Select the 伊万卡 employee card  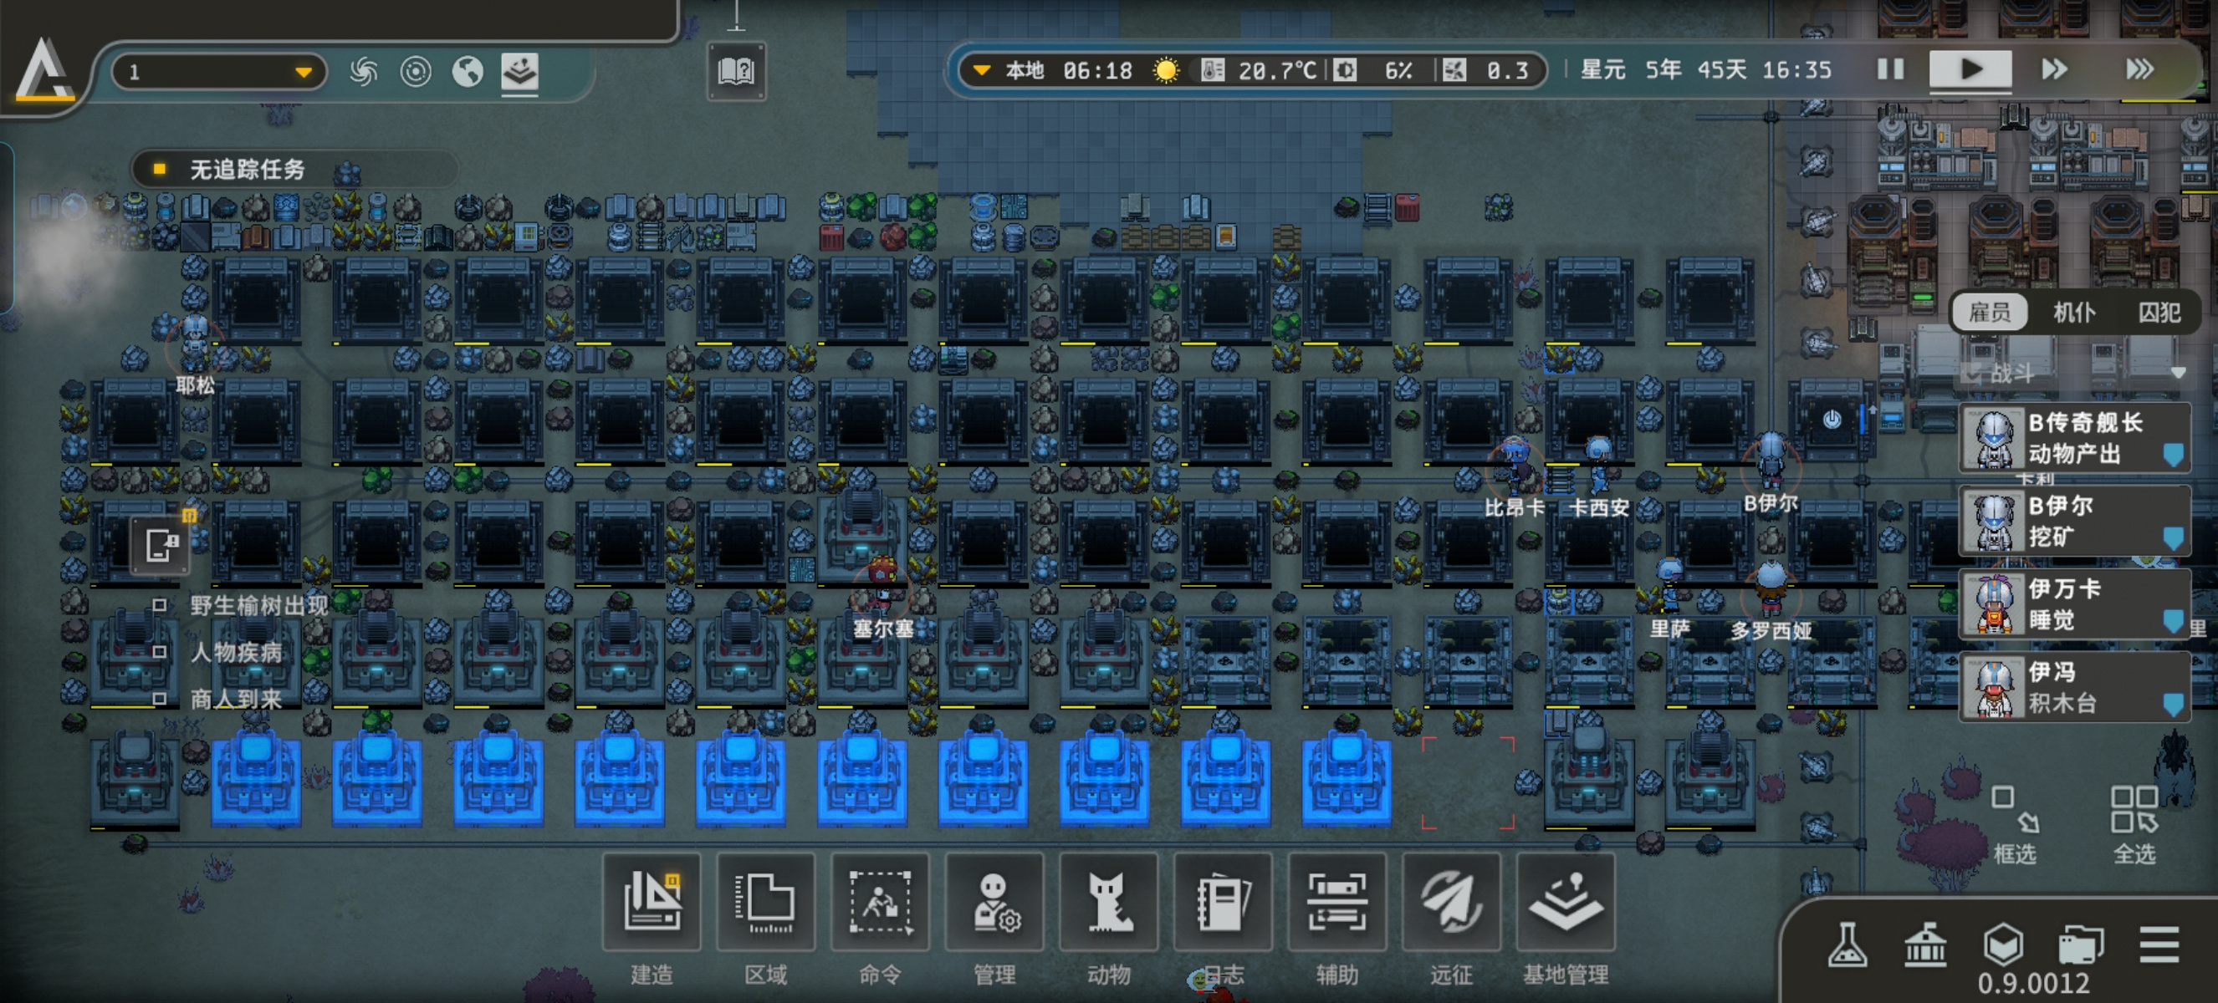[2074, 604]
